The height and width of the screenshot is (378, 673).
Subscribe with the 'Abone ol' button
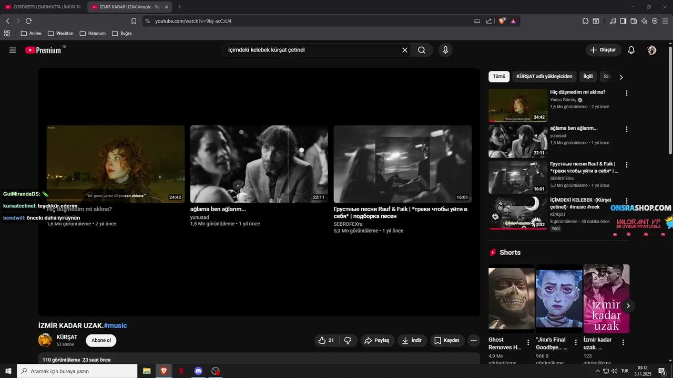(101, 340)
